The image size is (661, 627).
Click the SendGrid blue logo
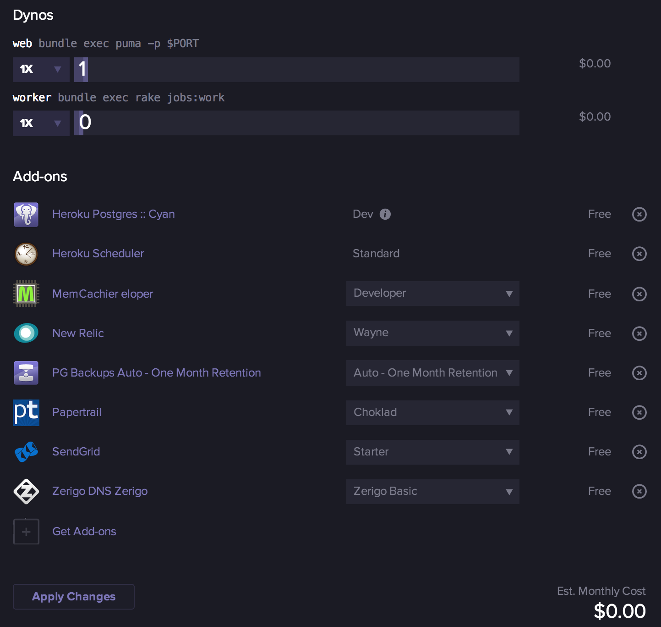click(26, 452)
